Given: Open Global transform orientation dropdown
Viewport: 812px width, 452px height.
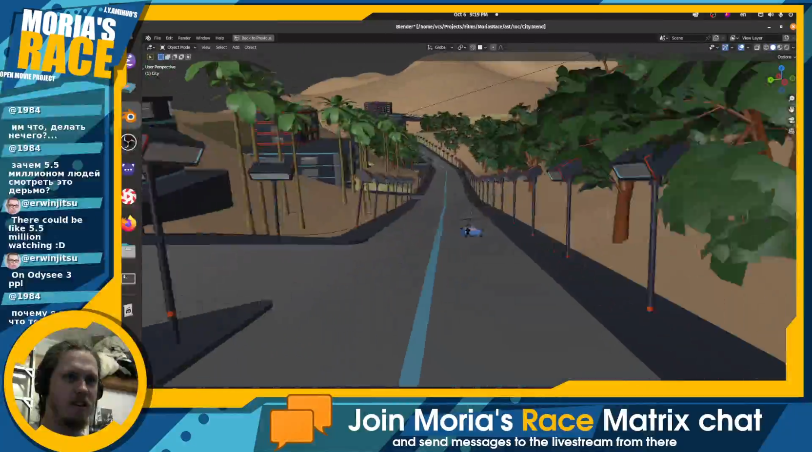Looking at the screenshot, I should 440,47.
